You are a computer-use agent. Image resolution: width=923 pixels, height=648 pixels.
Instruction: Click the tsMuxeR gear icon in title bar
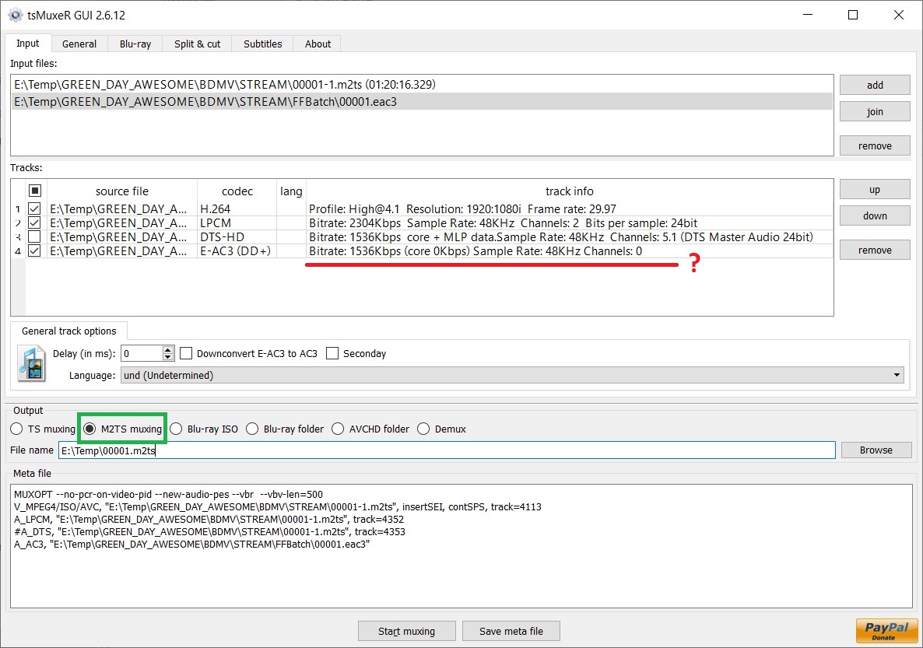[15, 15]
